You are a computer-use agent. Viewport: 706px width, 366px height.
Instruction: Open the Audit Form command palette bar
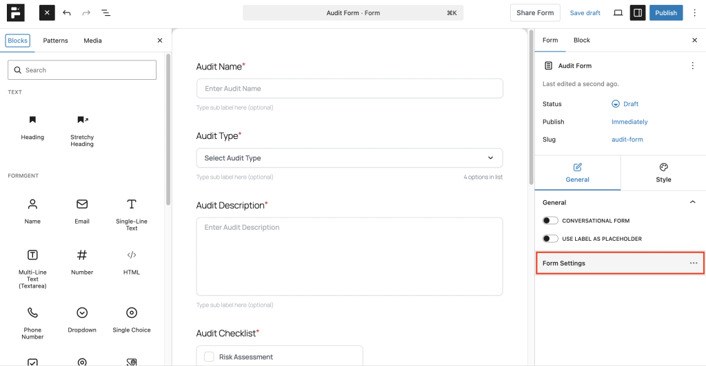tap(353, 13)
